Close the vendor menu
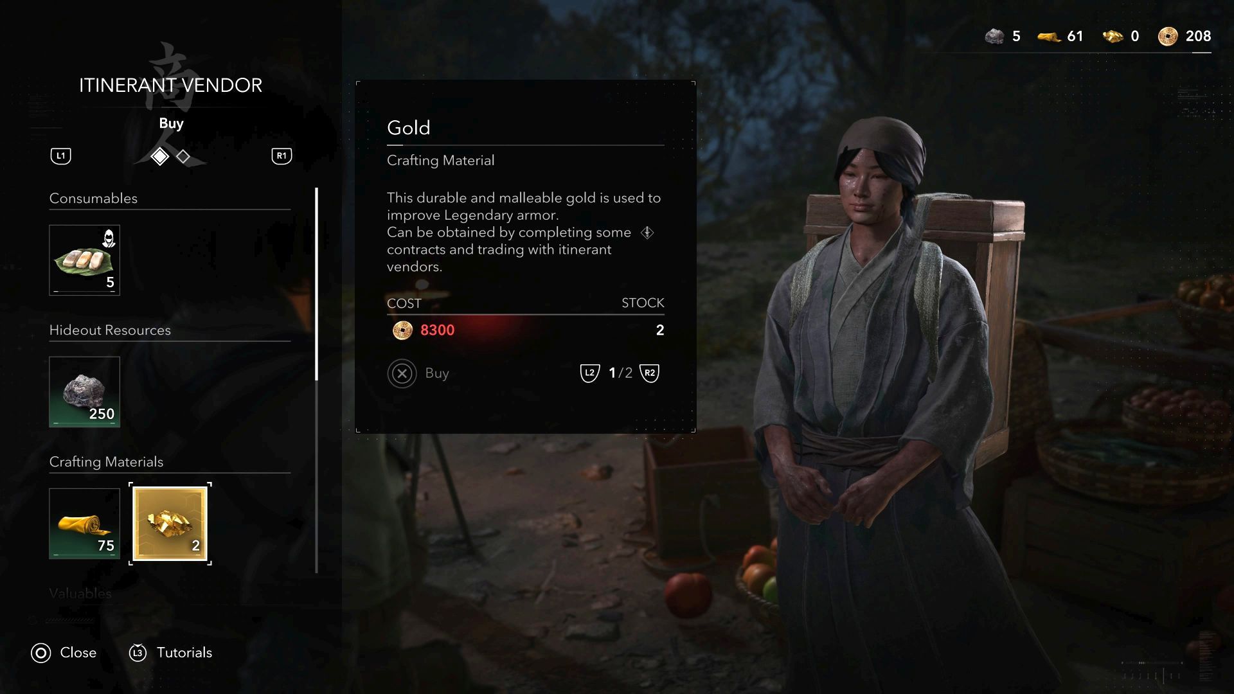Viewport: 1234px width, 694px height. [64, 653]
